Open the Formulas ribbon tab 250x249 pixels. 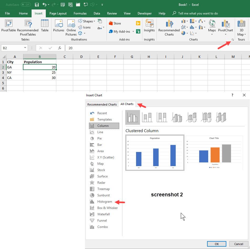(x=80, y=13)
